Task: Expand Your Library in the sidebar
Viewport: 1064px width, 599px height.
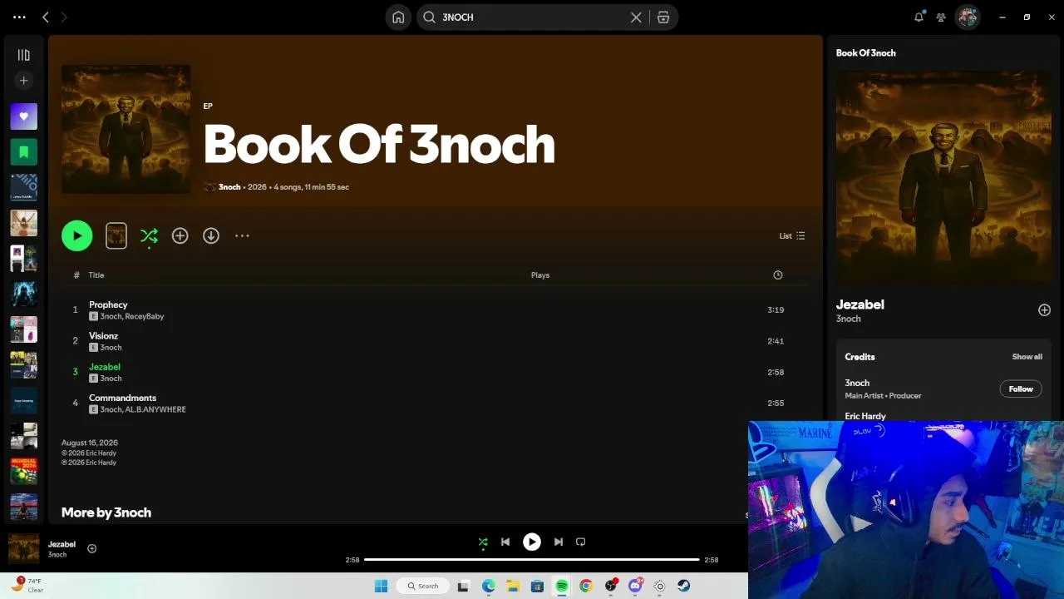Action: 23,55
